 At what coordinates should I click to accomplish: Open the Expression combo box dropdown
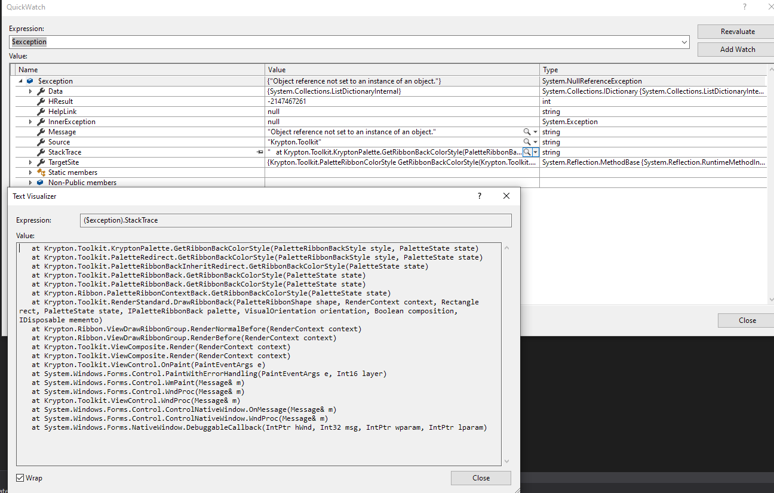click(x=684, y=42)
